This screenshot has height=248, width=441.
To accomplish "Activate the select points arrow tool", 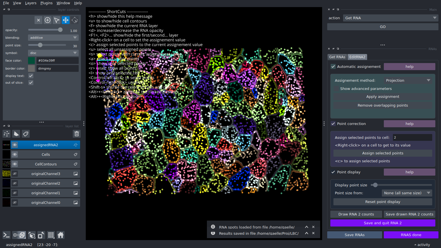I will 57,20.
